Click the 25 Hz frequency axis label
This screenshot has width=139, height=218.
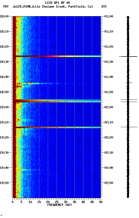pos(57,202)
